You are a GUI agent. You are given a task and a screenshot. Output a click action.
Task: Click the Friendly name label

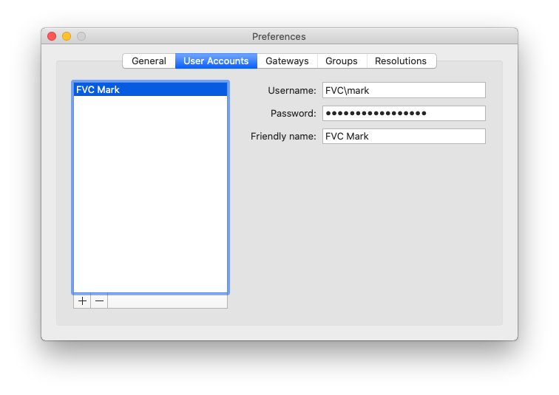coord(283,136)
